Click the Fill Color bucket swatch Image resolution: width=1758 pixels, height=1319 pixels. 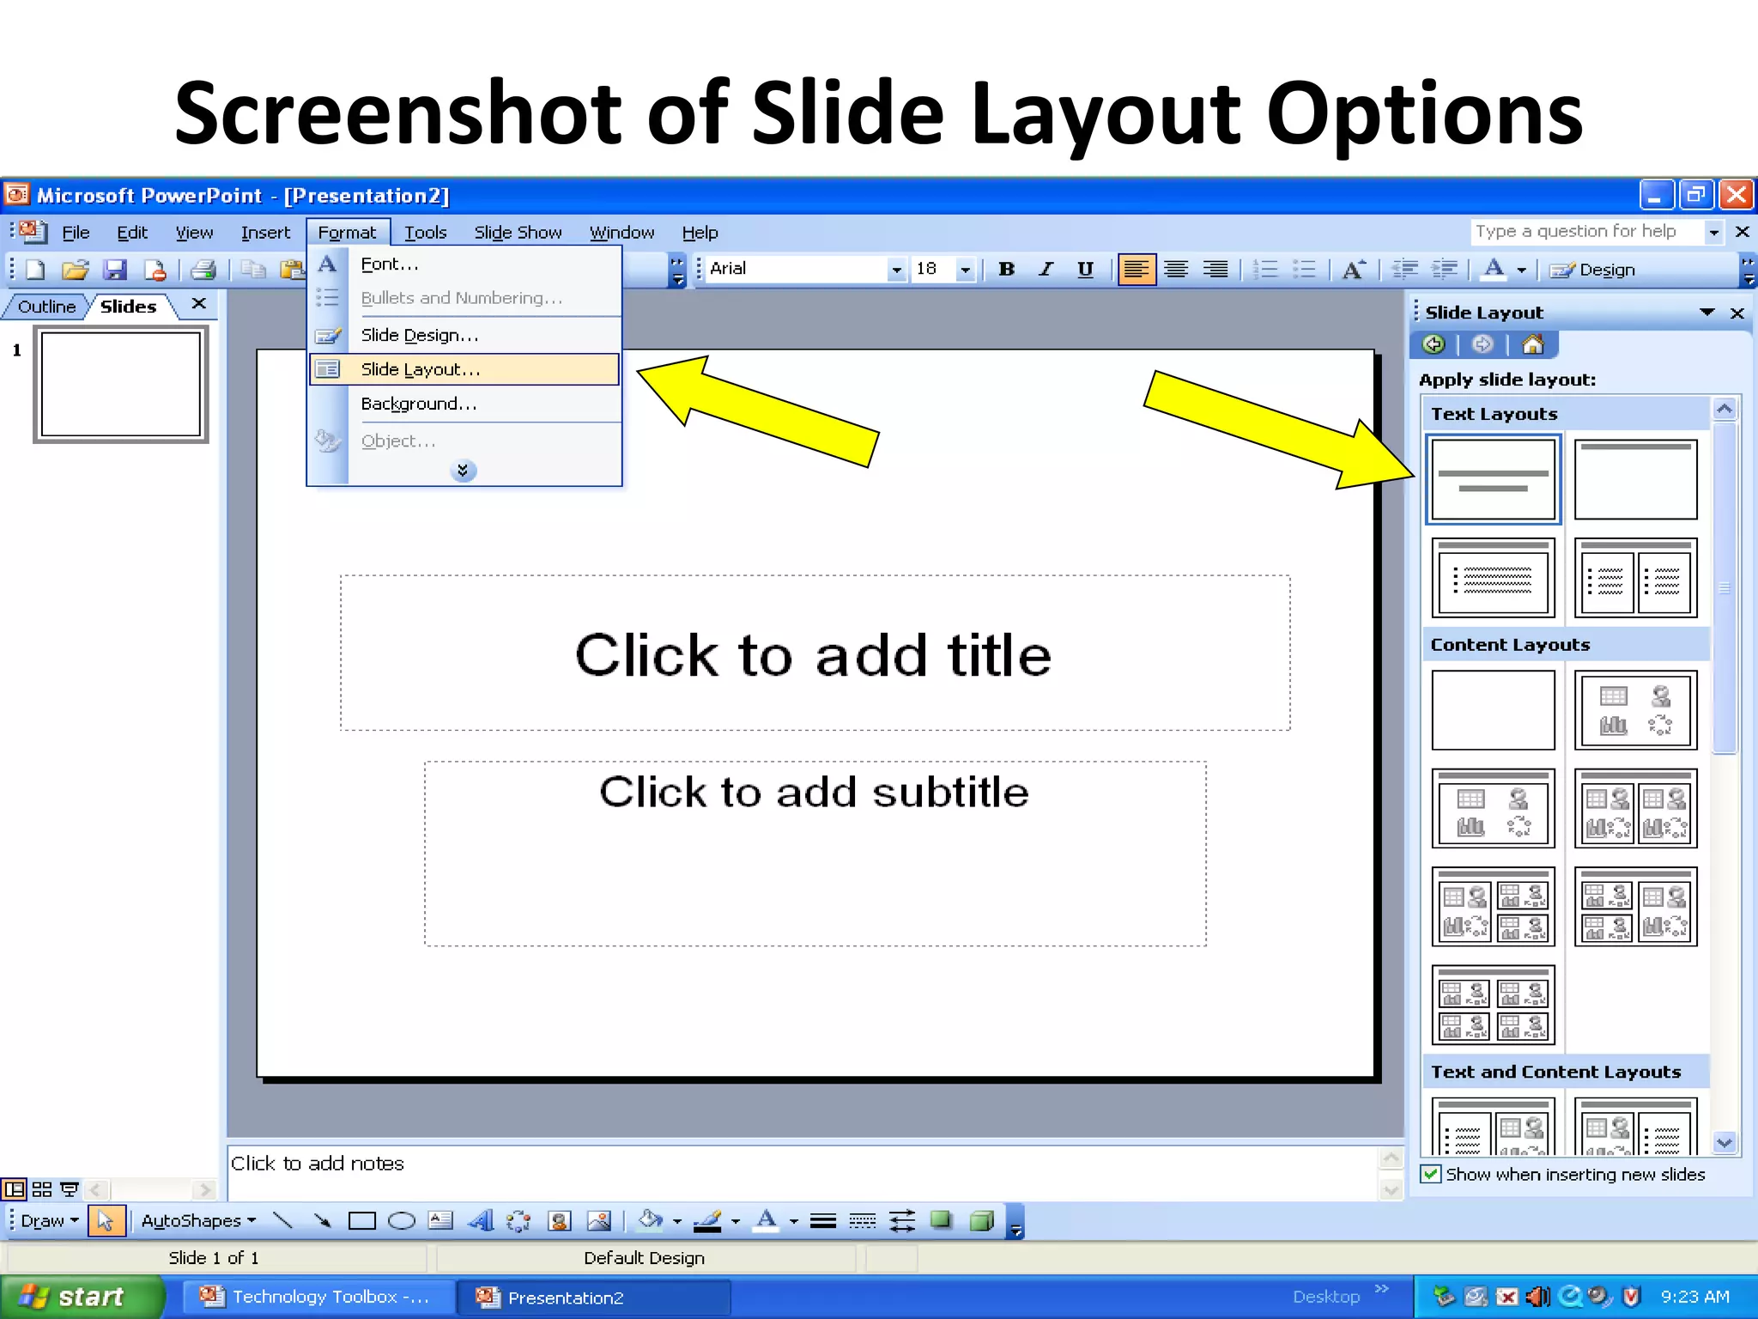click(x=652, y=1220)
